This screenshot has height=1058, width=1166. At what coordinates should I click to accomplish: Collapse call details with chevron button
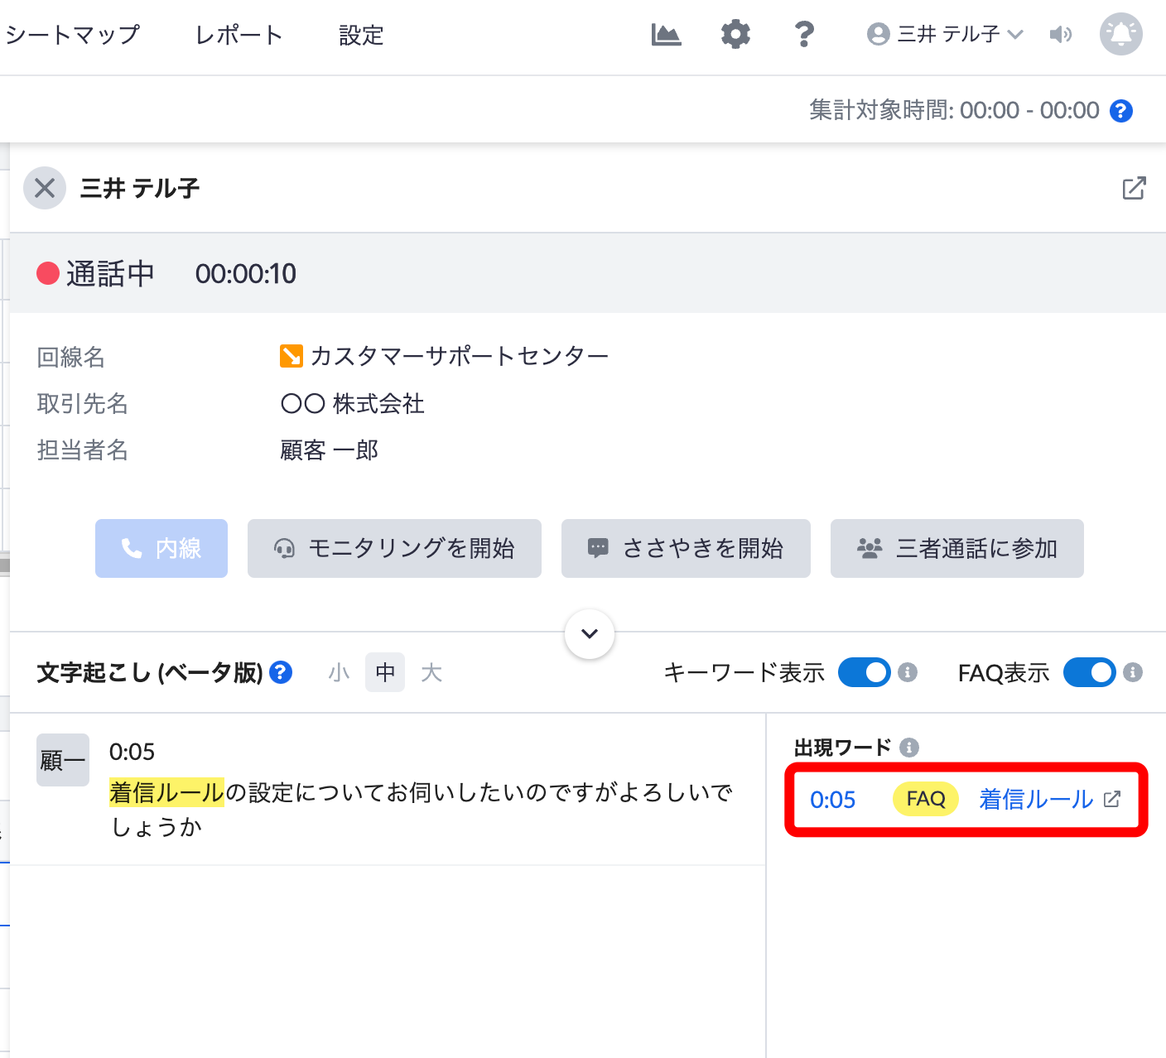point(590,634)
